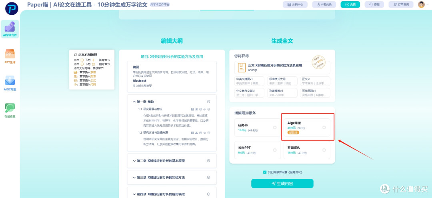Click the 新算法 badge
The height and width of the screenshot is (198, 432).
[x=293, y=133]
